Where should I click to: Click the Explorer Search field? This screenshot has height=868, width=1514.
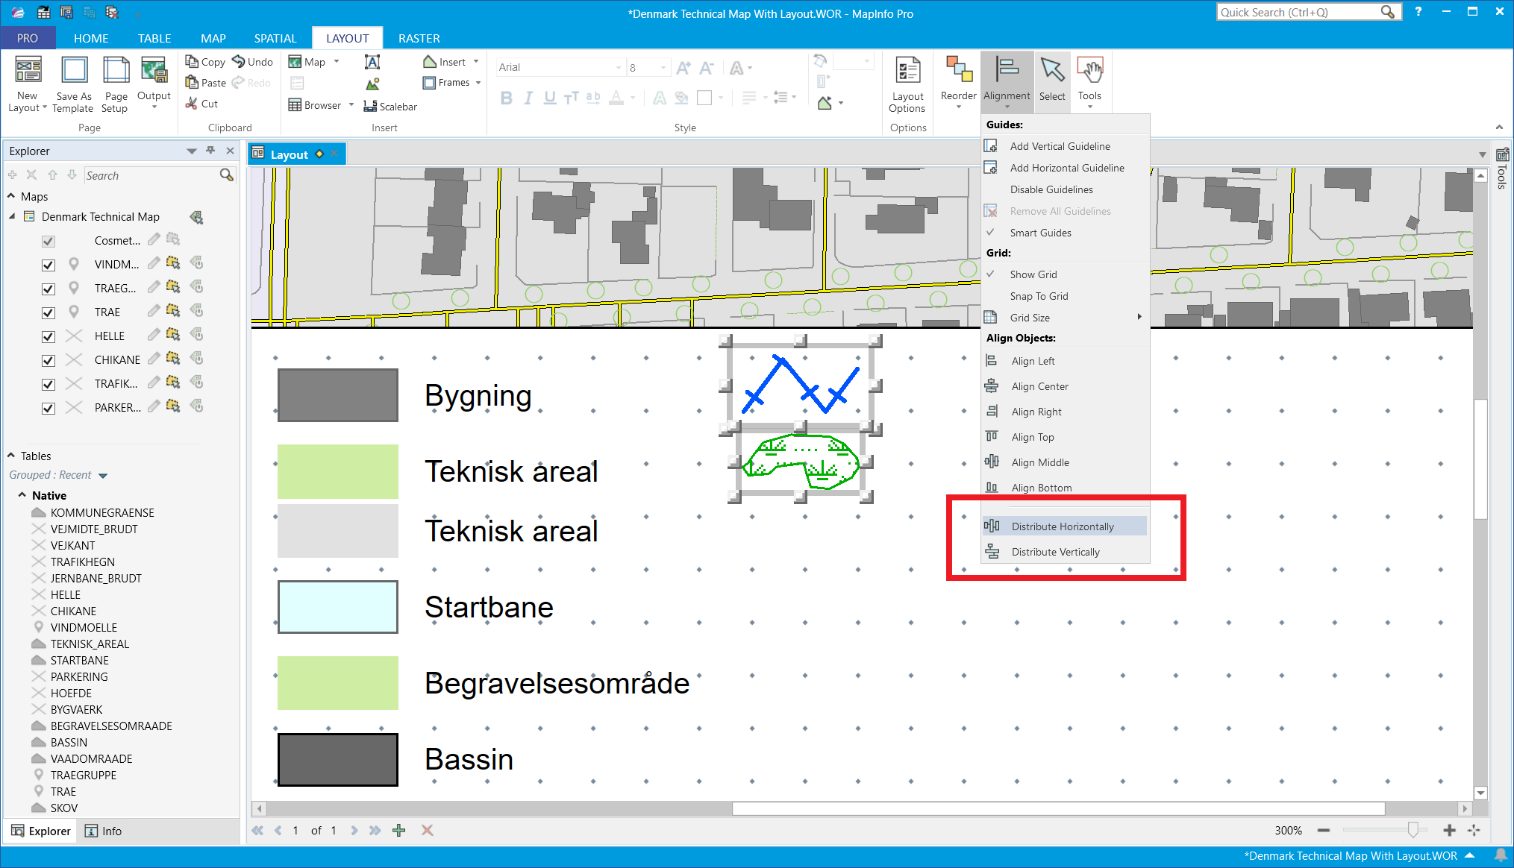tap(149, 175)
